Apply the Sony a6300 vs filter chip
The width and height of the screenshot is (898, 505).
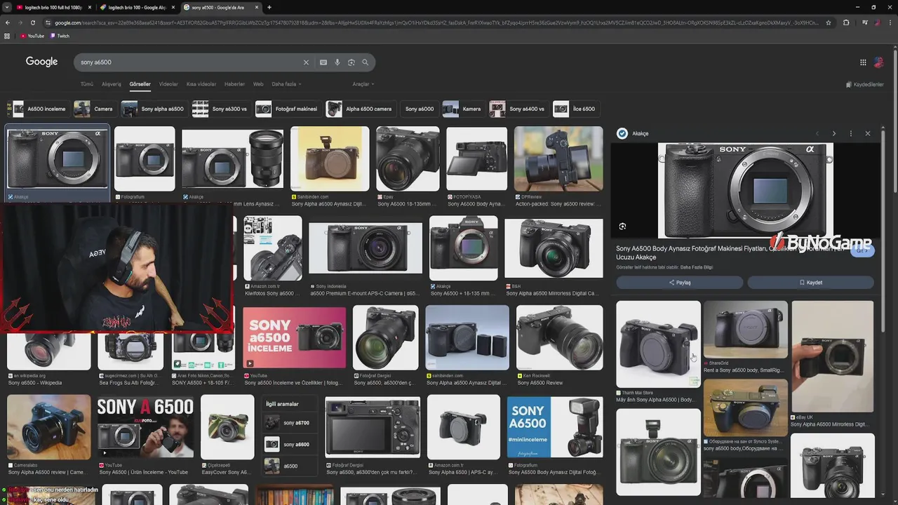tap(221, 109)
